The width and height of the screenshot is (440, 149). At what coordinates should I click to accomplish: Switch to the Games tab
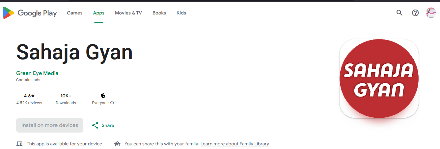[75, 13]
